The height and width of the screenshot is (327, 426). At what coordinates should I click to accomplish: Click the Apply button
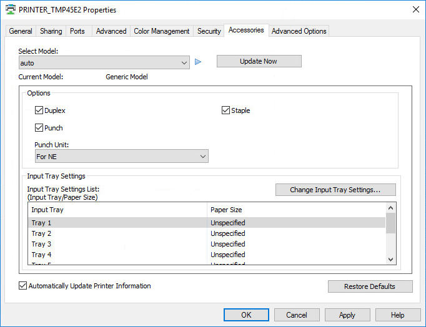(x=347, y=315)
